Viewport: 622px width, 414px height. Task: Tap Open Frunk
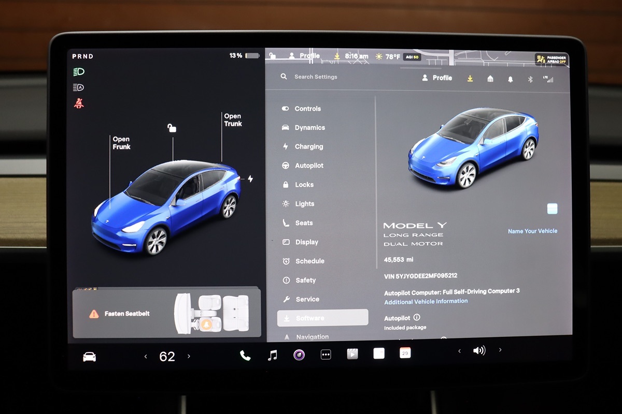pyautogui.click(x=121, y=143)
